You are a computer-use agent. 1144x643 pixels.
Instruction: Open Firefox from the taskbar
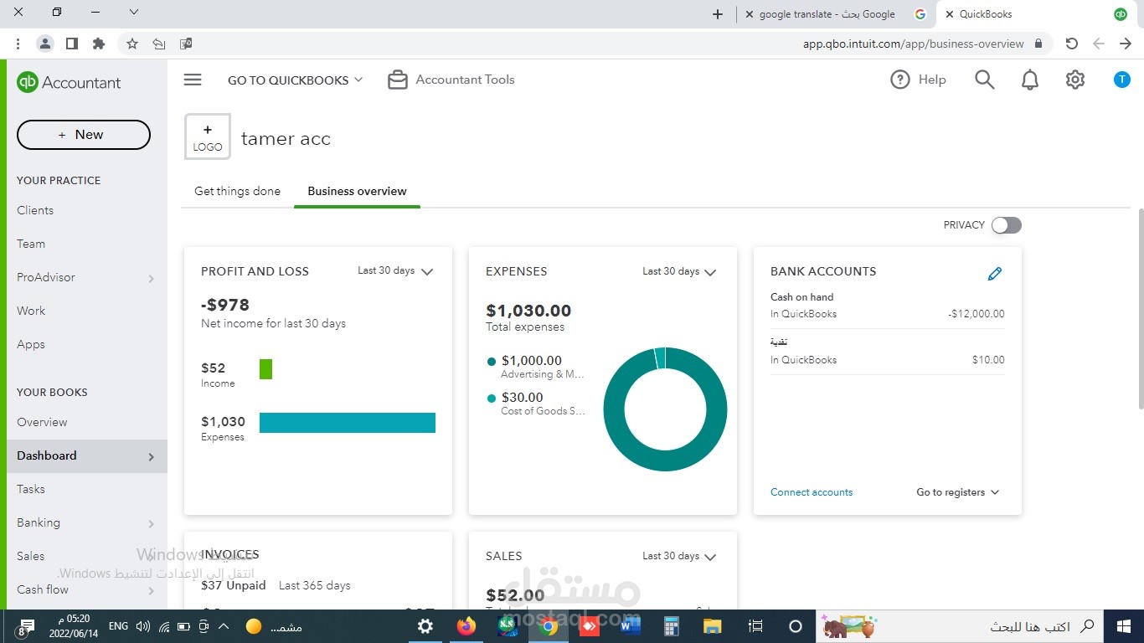coord(466,626)
